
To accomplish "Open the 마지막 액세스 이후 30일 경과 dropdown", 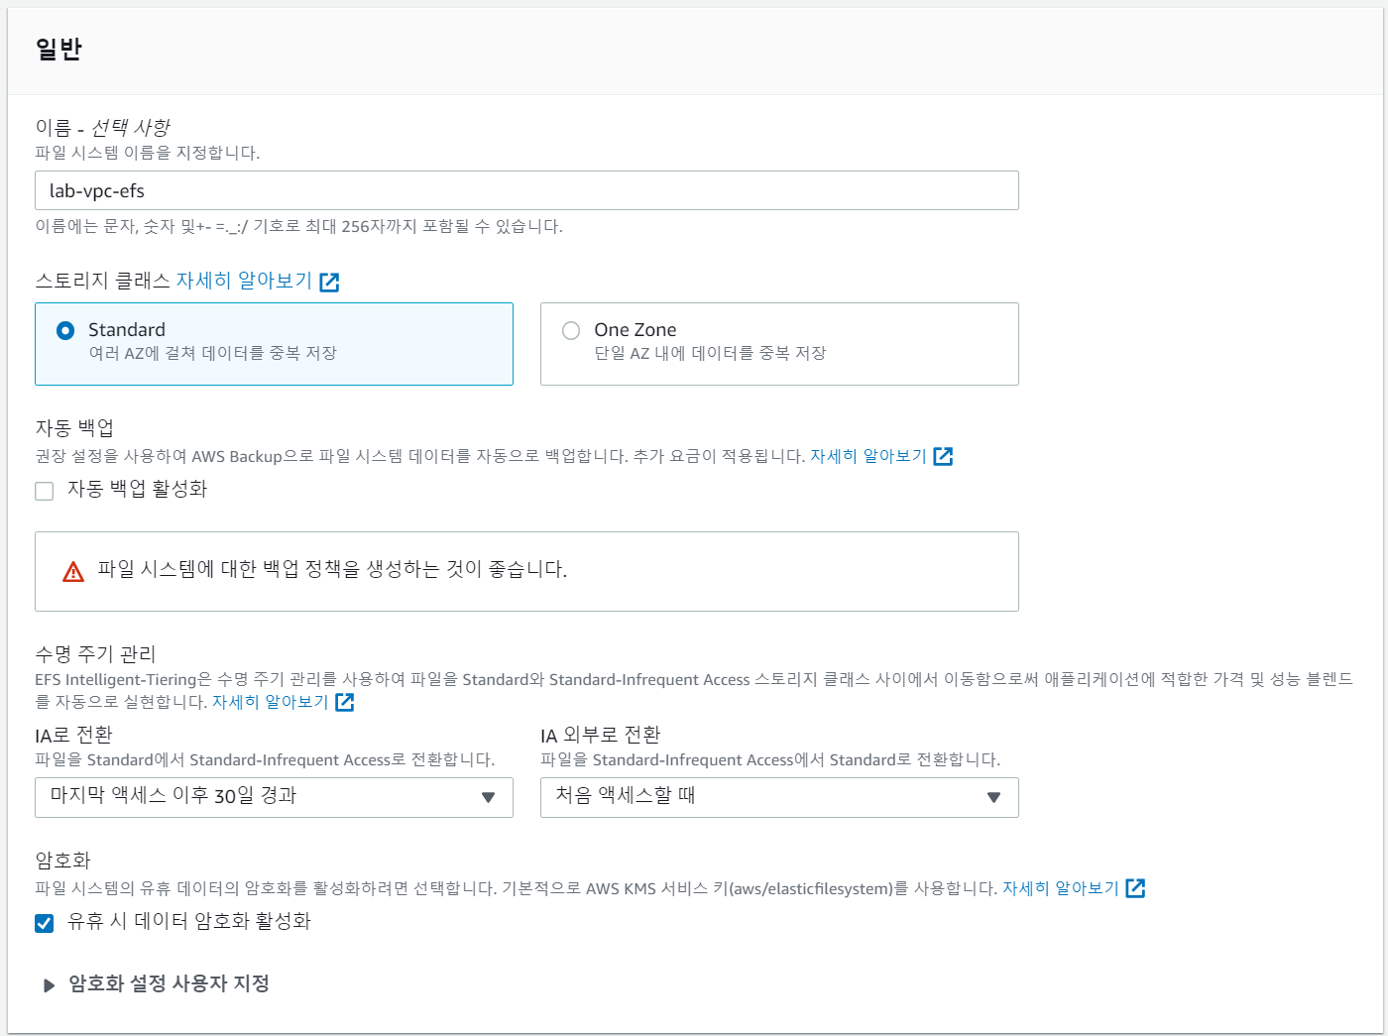I will tap(274, 797).
